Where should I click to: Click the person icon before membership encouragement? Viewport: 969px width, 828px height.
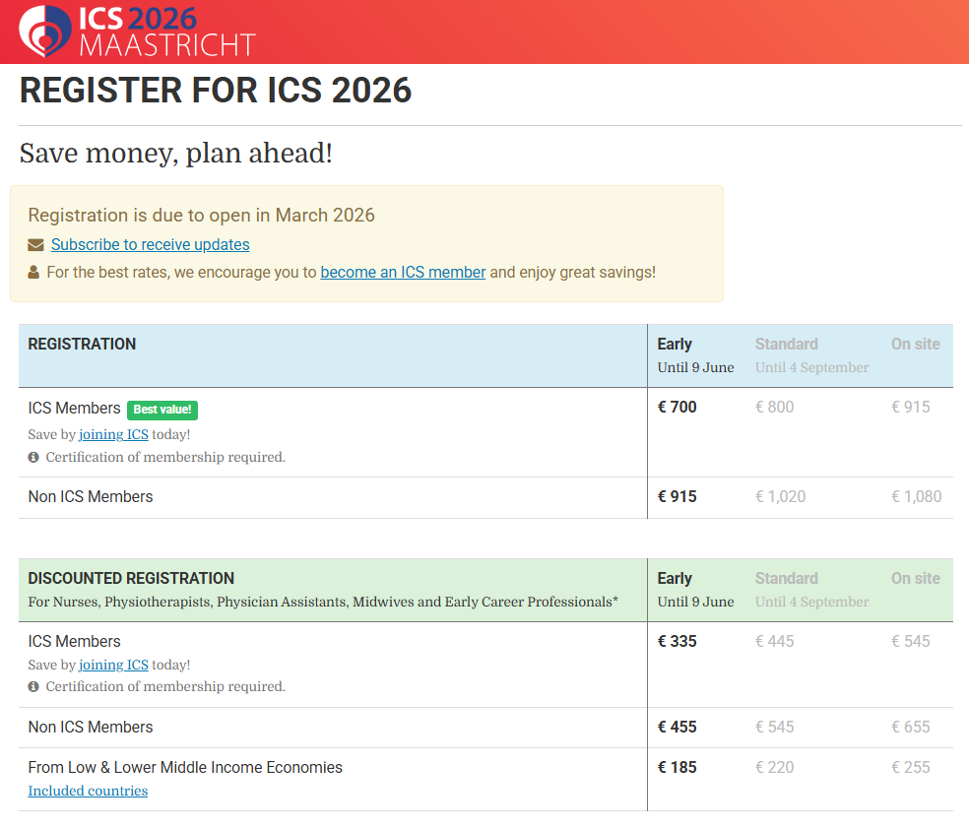[34, 273]
